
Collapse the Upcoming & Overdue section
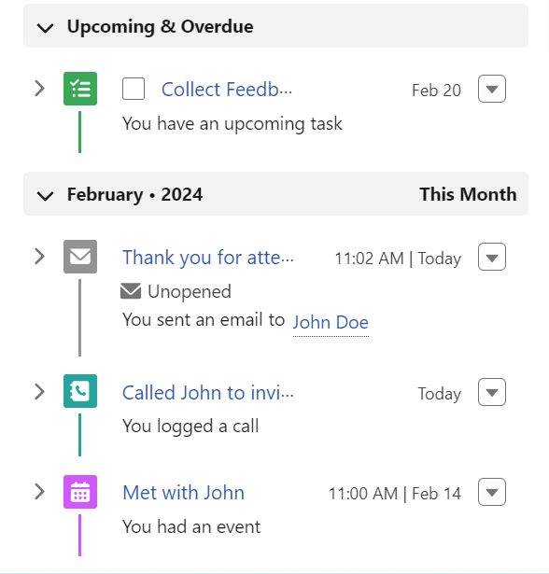click(x=46, y=27)
